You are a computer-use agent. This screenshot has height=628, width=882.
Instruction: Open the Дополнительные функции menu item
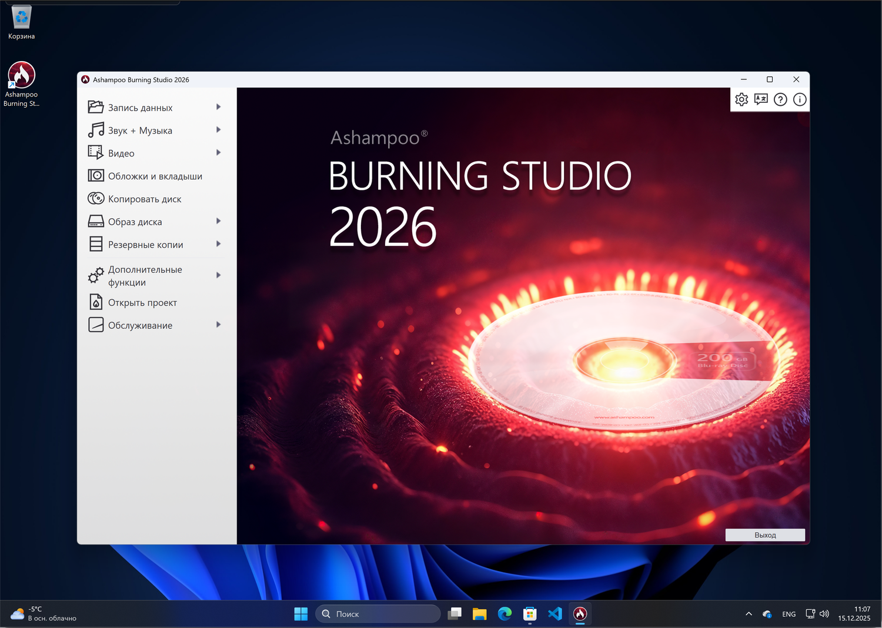145,276
